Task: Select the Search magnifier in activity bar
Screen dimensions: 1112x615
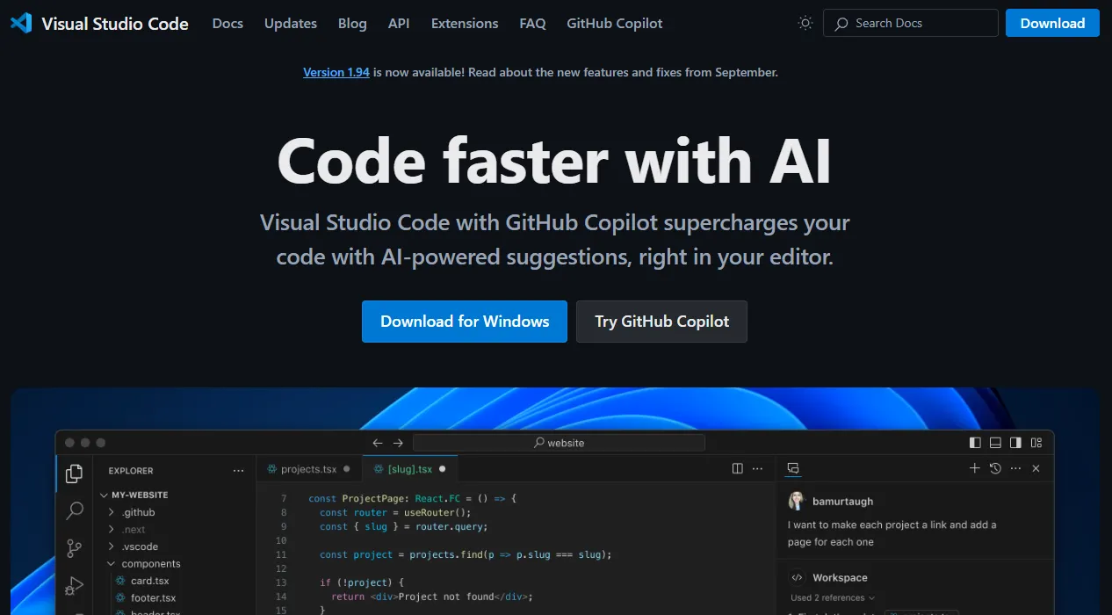Action: [x=75, y=510]
